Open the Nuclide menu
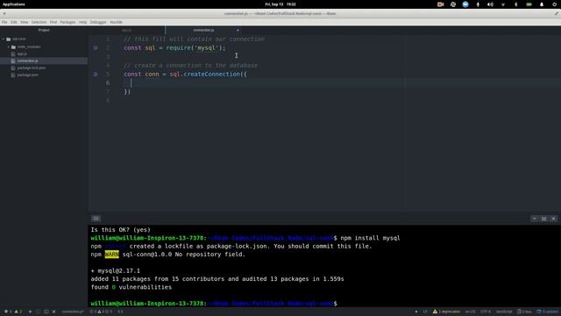This screenshot has height=316, width=561. (116, 22)
